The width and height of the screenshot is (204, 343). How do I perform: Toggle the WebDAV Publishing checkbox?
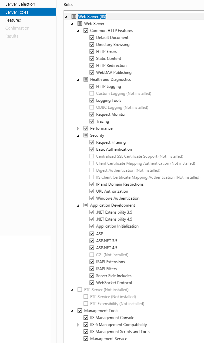pos(92,73)
